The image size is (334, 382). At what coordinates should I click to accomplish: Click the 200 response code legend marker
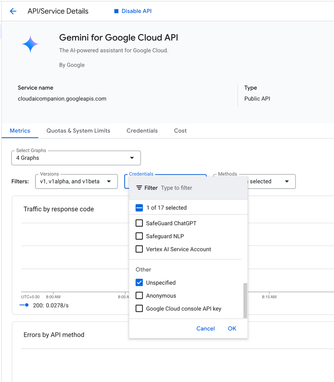24,305
